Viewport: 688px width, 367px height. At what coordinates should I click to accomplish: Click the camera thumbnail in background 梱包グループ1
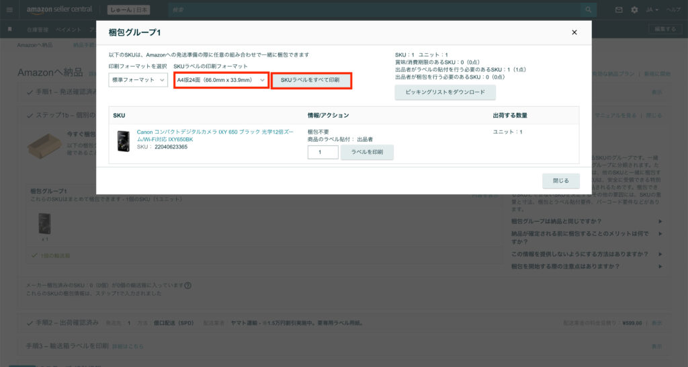pos(44,224)
